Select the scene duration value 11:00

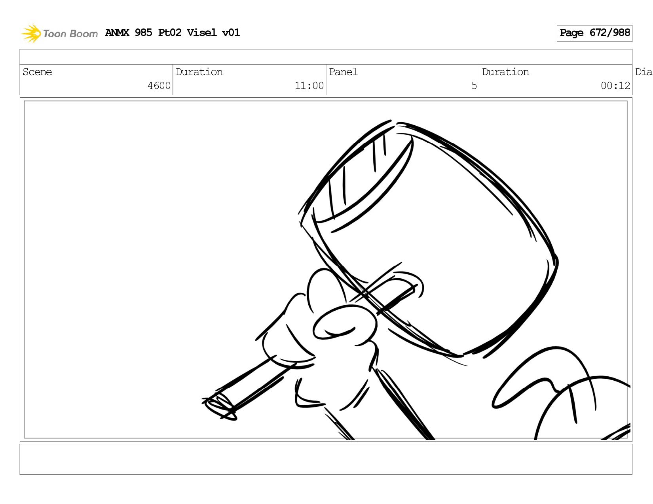(309, 86)
